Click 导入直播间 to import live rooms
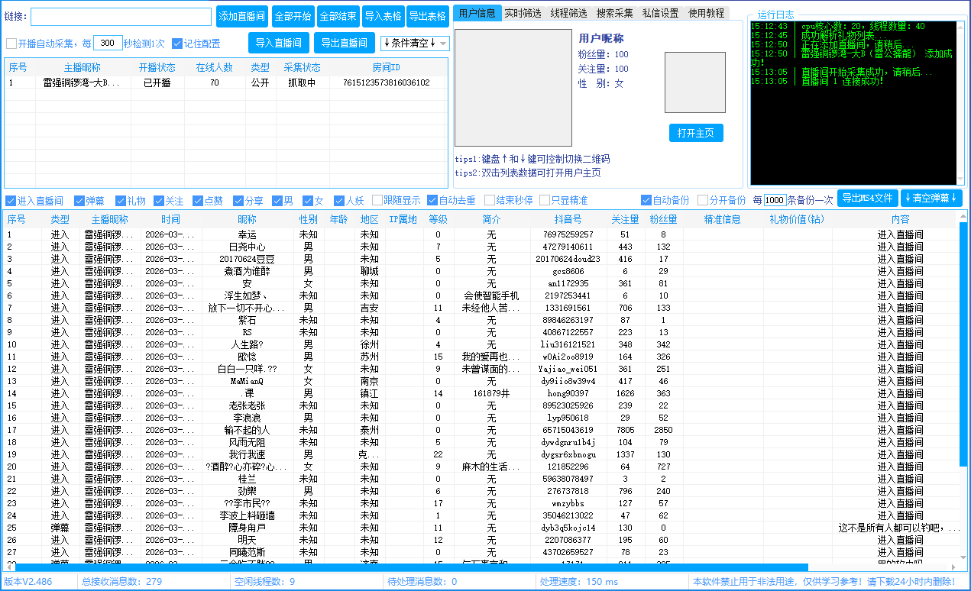971x591 pixels. 280,43
